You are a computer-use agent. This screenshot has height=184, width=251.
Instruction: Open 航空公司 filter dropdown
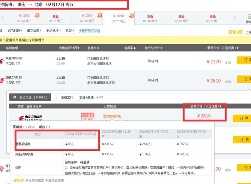[34, 31]
